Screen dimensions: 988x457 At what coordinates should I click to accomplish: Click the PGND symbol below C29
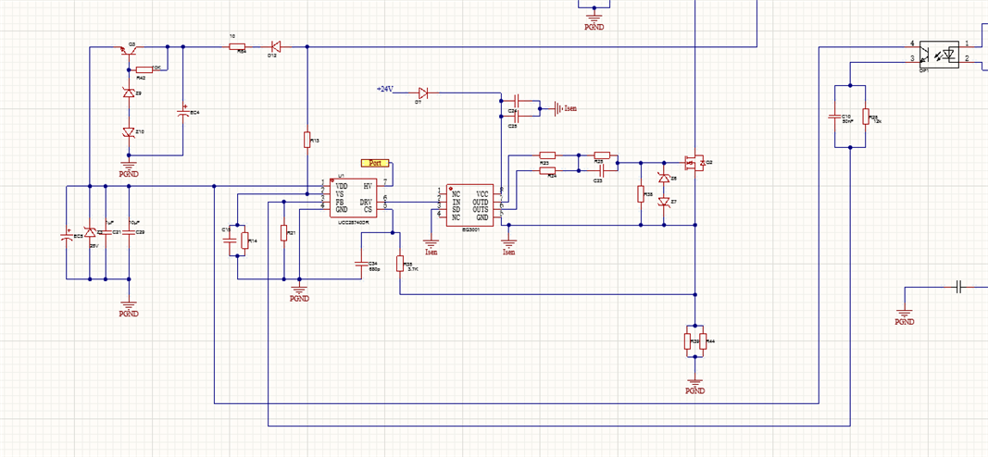coord(129,308)
